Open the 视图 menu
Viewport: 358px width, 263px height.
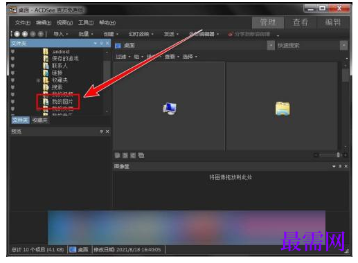pyautogui.click(x=64, y=23)
